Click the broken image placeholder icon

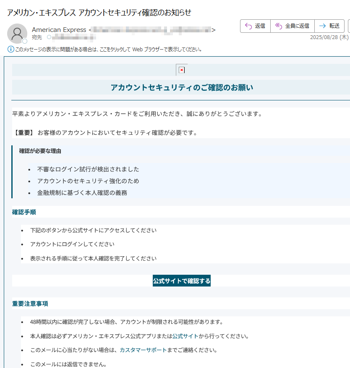pos(182,70)
